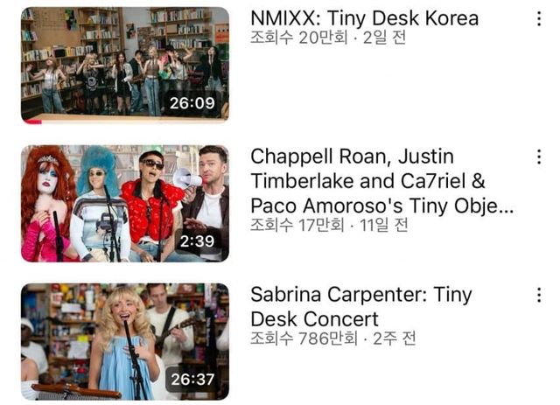
Task: Click the megaphone in the second thumbnail
Action: point(187,178)
